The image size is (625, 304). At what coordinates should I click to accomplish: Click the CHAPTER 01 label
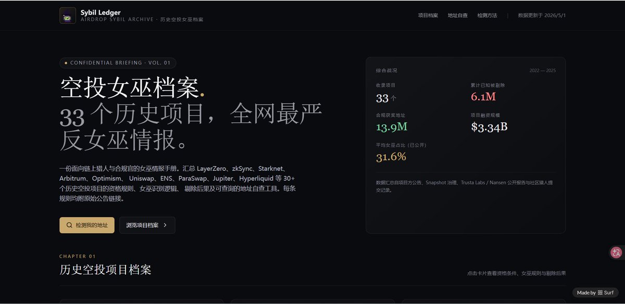(78, 257)
